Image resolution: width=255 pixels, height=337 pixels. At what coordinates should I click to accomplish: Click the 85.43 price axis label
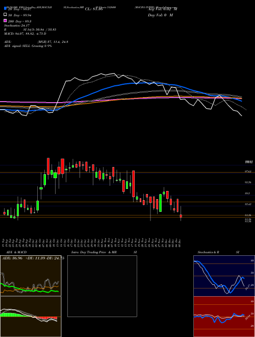pos(248,204)
